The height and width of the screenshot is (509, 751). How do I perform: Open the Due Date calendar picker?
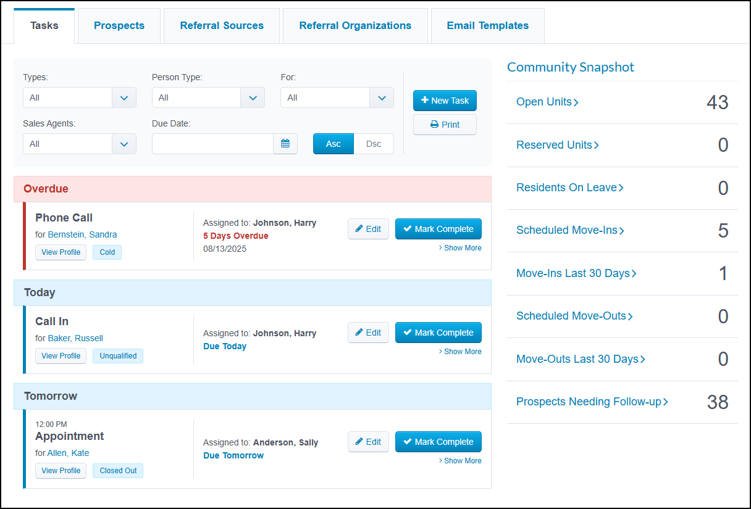click(x=285, y=143)
